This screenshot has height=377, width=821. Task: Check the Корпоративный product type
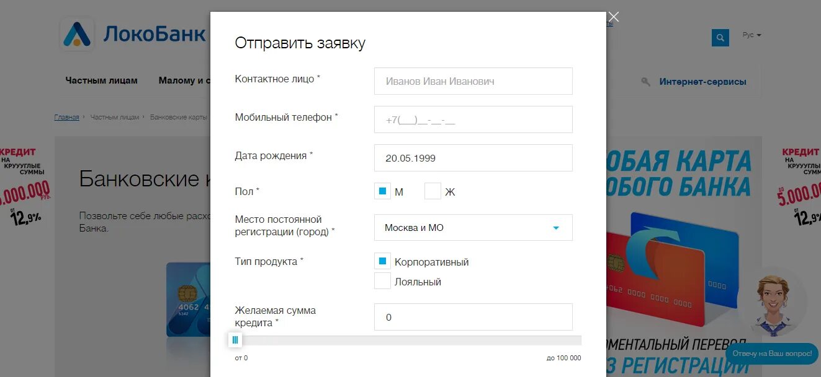pyautogui.click(x=382, y=261)
